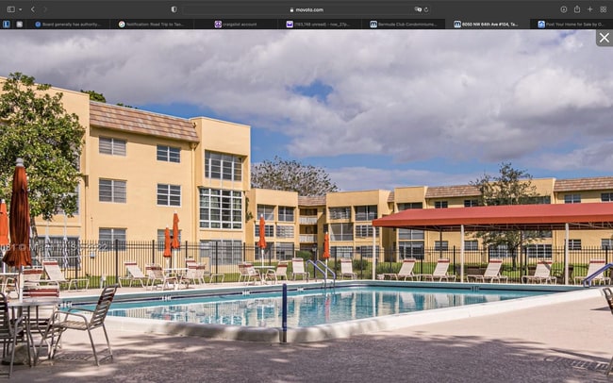Open the first pinned tab

tap(7, 24)
